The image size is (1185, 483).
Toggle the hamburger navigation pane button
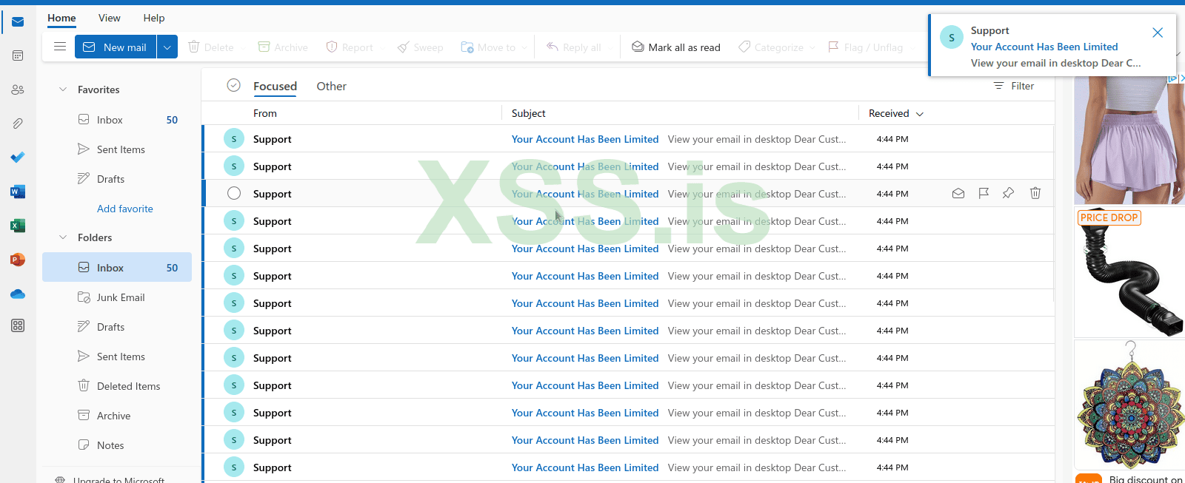click(x=60, y=47)
